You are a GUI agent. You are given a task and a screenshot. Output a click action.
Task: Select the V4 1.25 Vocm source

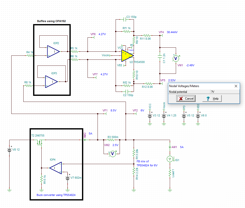pyautogui.click(x=164, y=116)
